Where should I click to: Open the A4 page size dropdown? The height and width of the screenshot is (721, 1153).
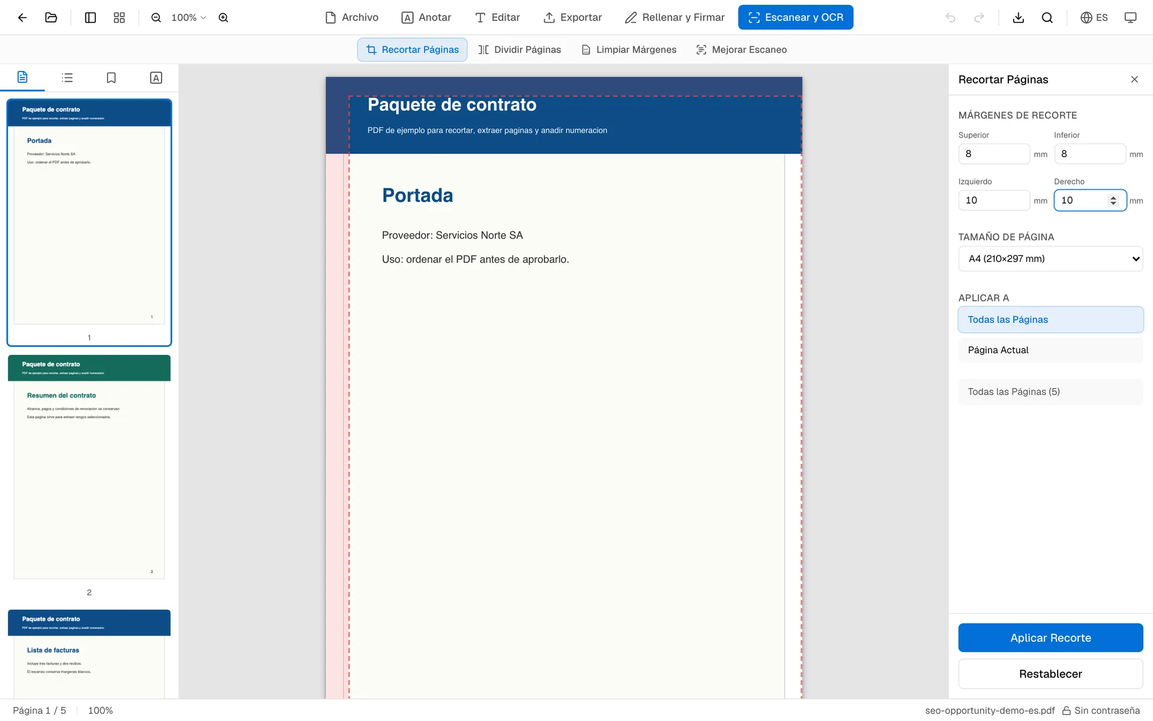(1050, 259)
